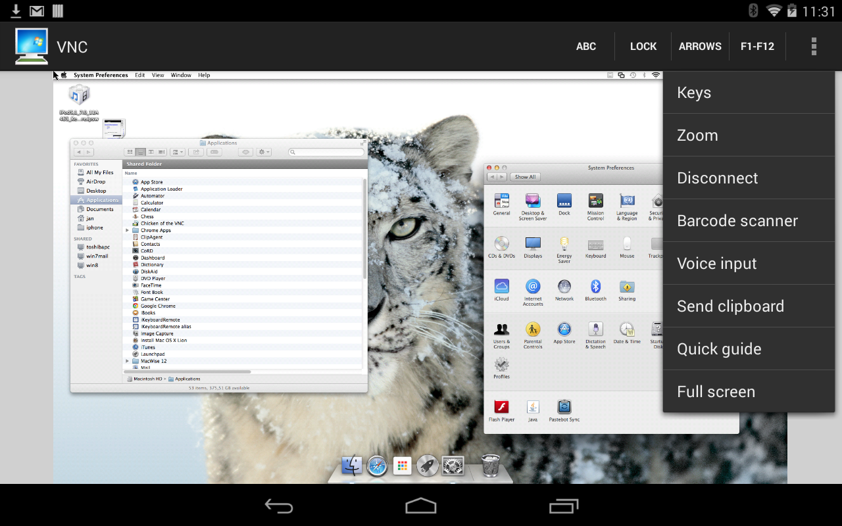Tap the ARROWS button

[700, 46]
